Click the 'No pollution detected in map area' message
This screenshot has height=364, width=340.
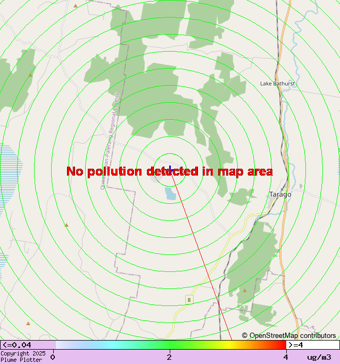click(170, 171)
